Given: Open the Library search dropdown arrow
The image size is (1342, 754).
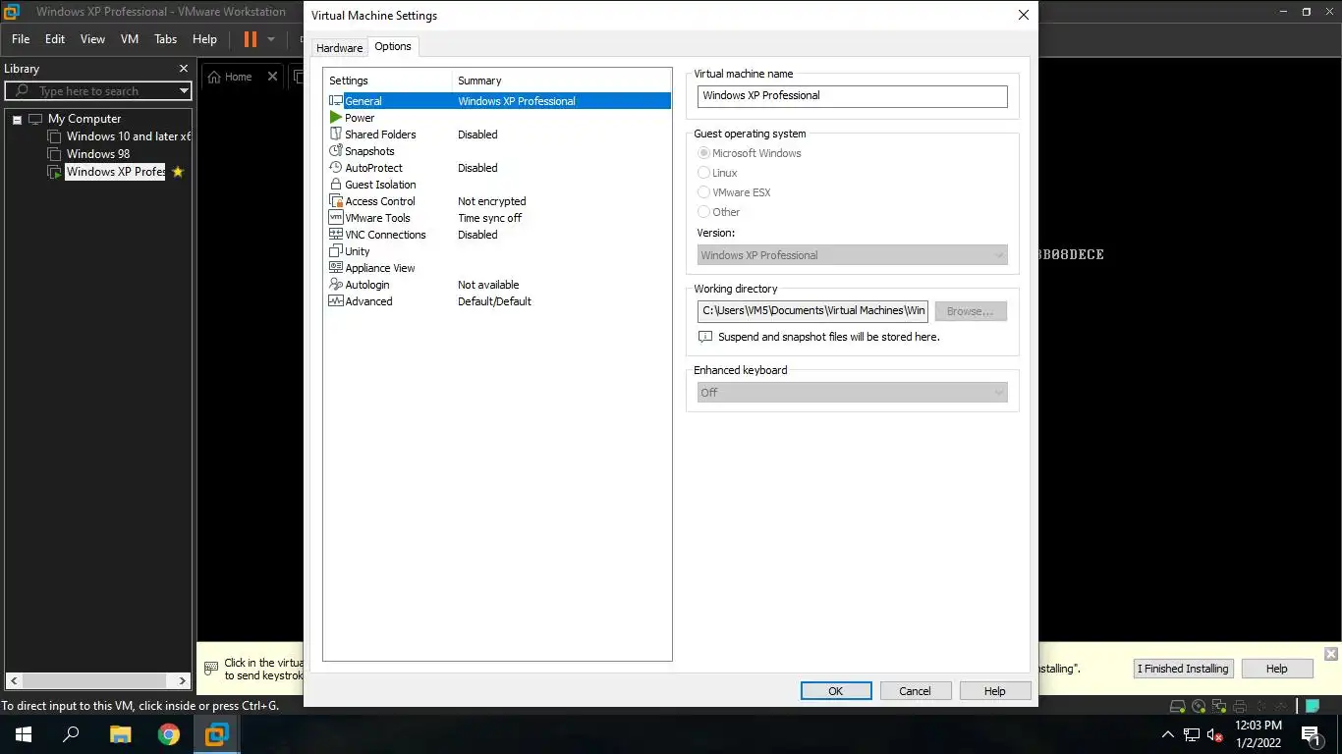Looking at the screenshot, I should 184,91.
